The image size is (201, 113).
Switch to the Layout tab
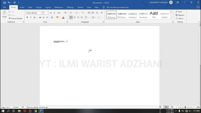tap(48, 7)
